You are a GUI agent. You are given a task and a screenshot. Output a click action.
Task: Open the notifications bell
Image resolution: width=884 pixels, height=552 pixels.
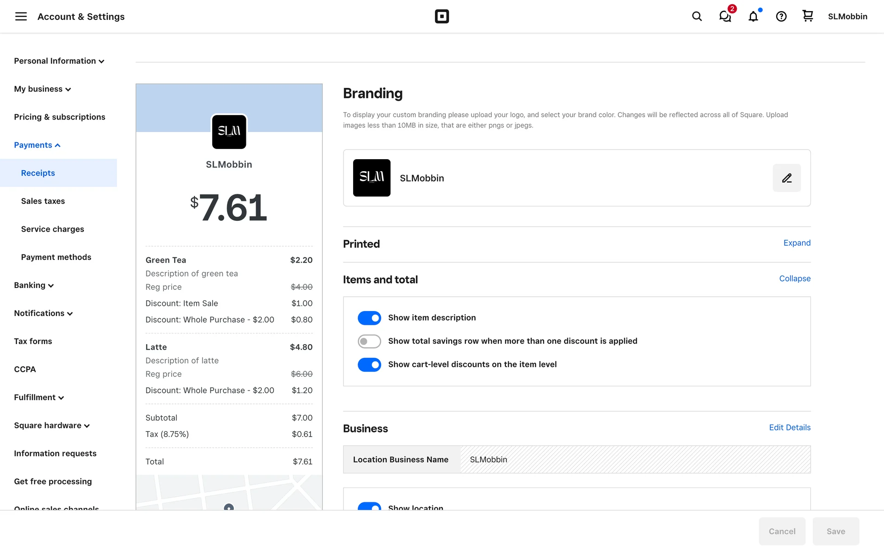753,17
